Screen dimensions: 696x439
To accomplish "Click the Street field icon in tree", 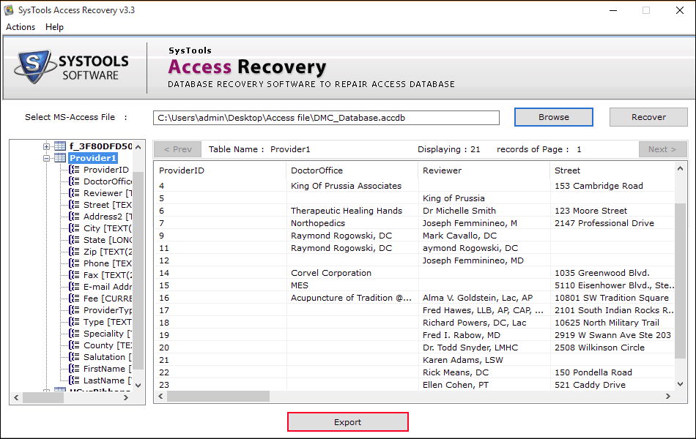I will [74, 204].
